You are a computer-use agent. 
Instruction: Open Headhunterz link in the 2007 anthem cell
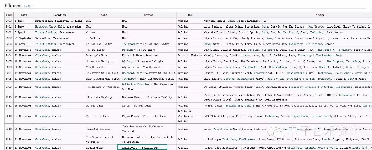coord(131,73)
